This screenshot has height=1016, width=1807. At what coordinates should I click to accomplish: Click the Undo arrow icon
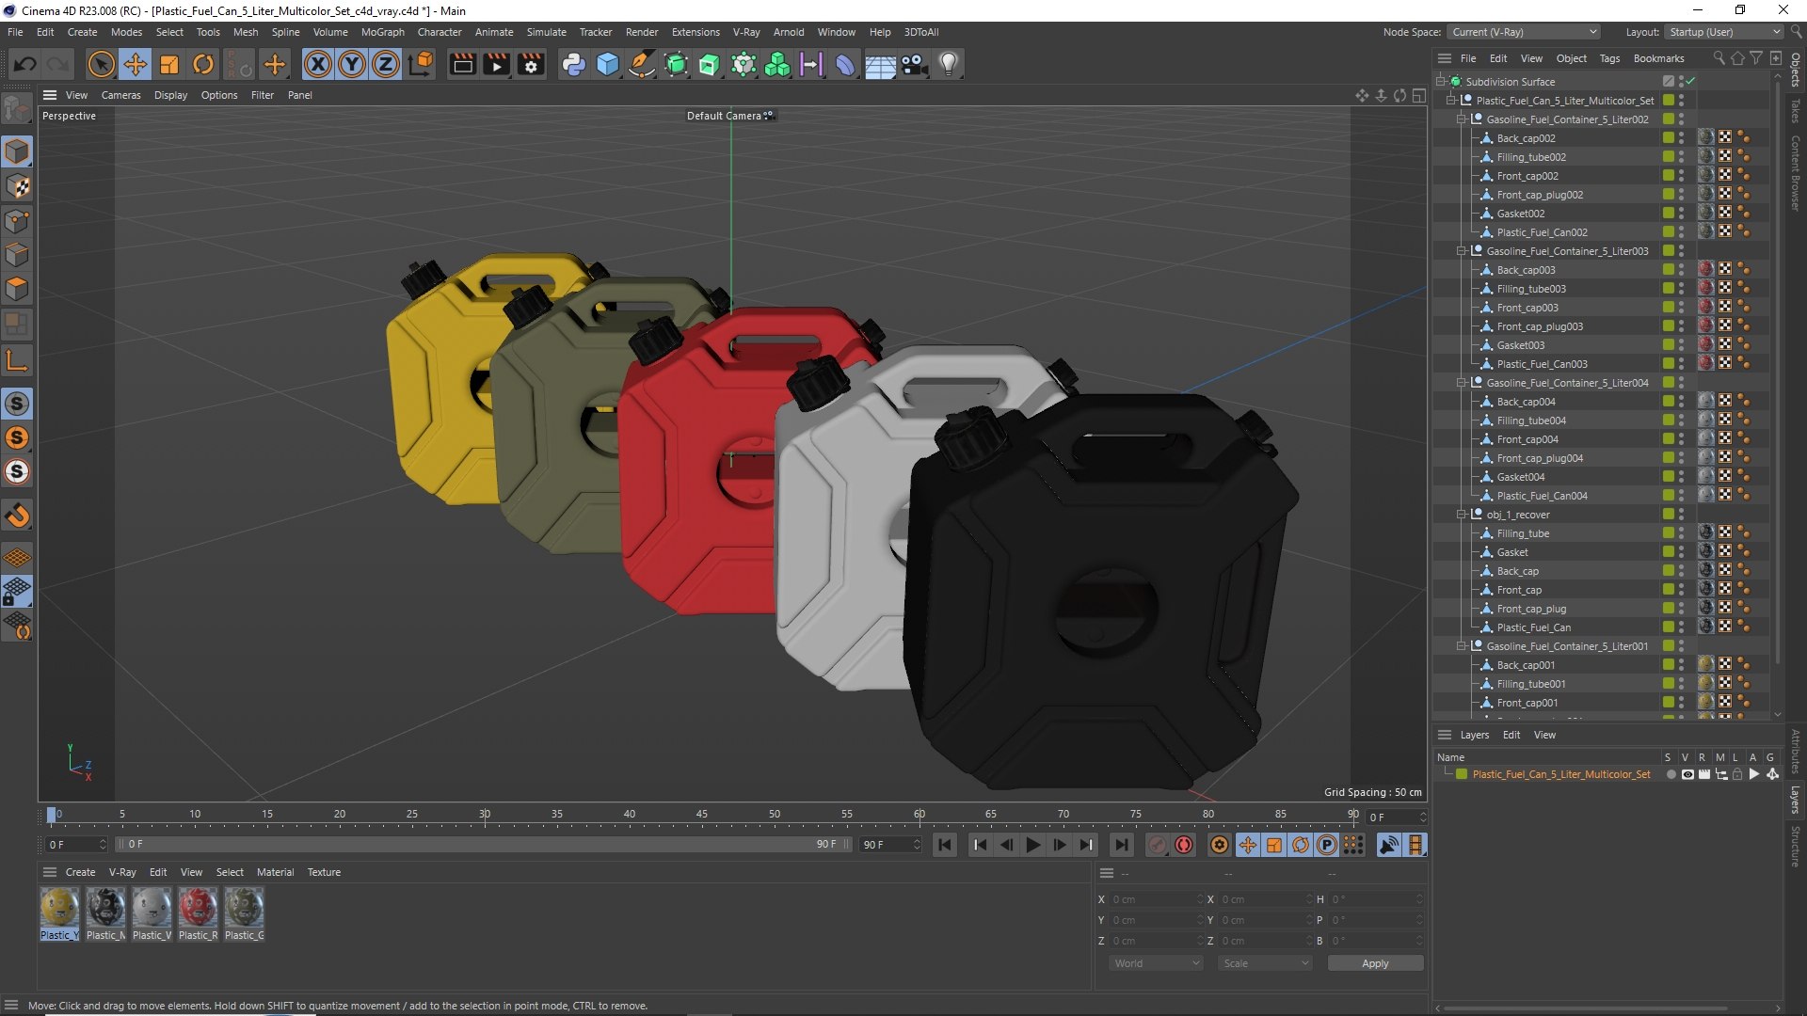pyautogui.click(x=24, y=64)
